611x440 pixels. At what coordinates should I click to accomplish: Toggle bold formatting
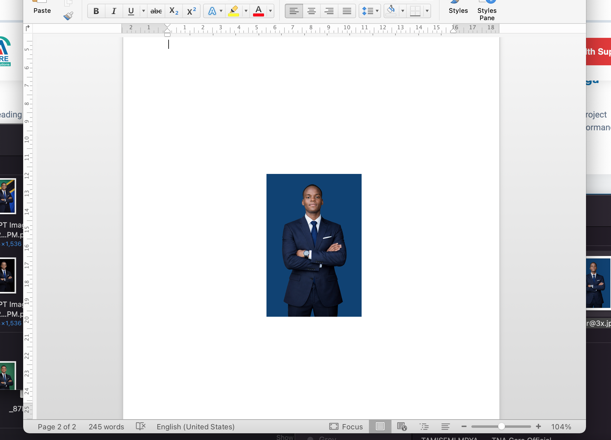click(x=96, y=11)
